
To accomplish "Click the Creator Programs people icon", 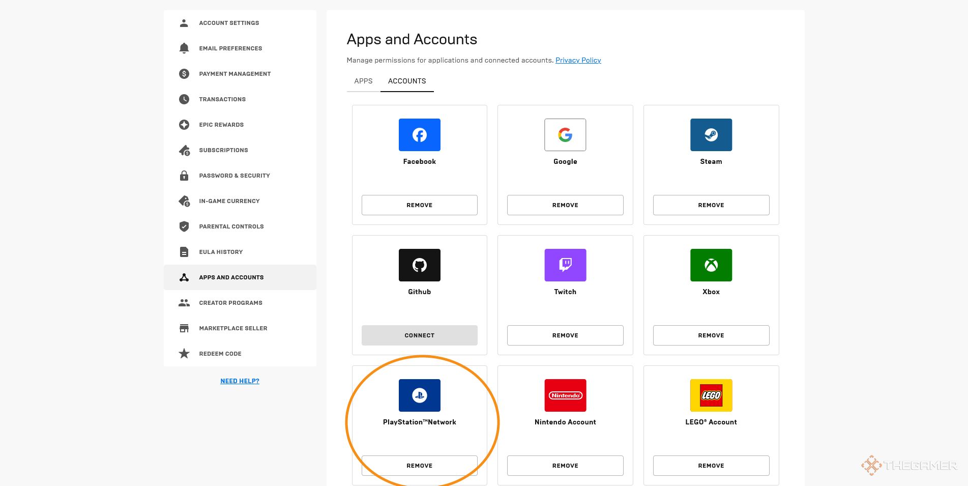I will (184, 303).
